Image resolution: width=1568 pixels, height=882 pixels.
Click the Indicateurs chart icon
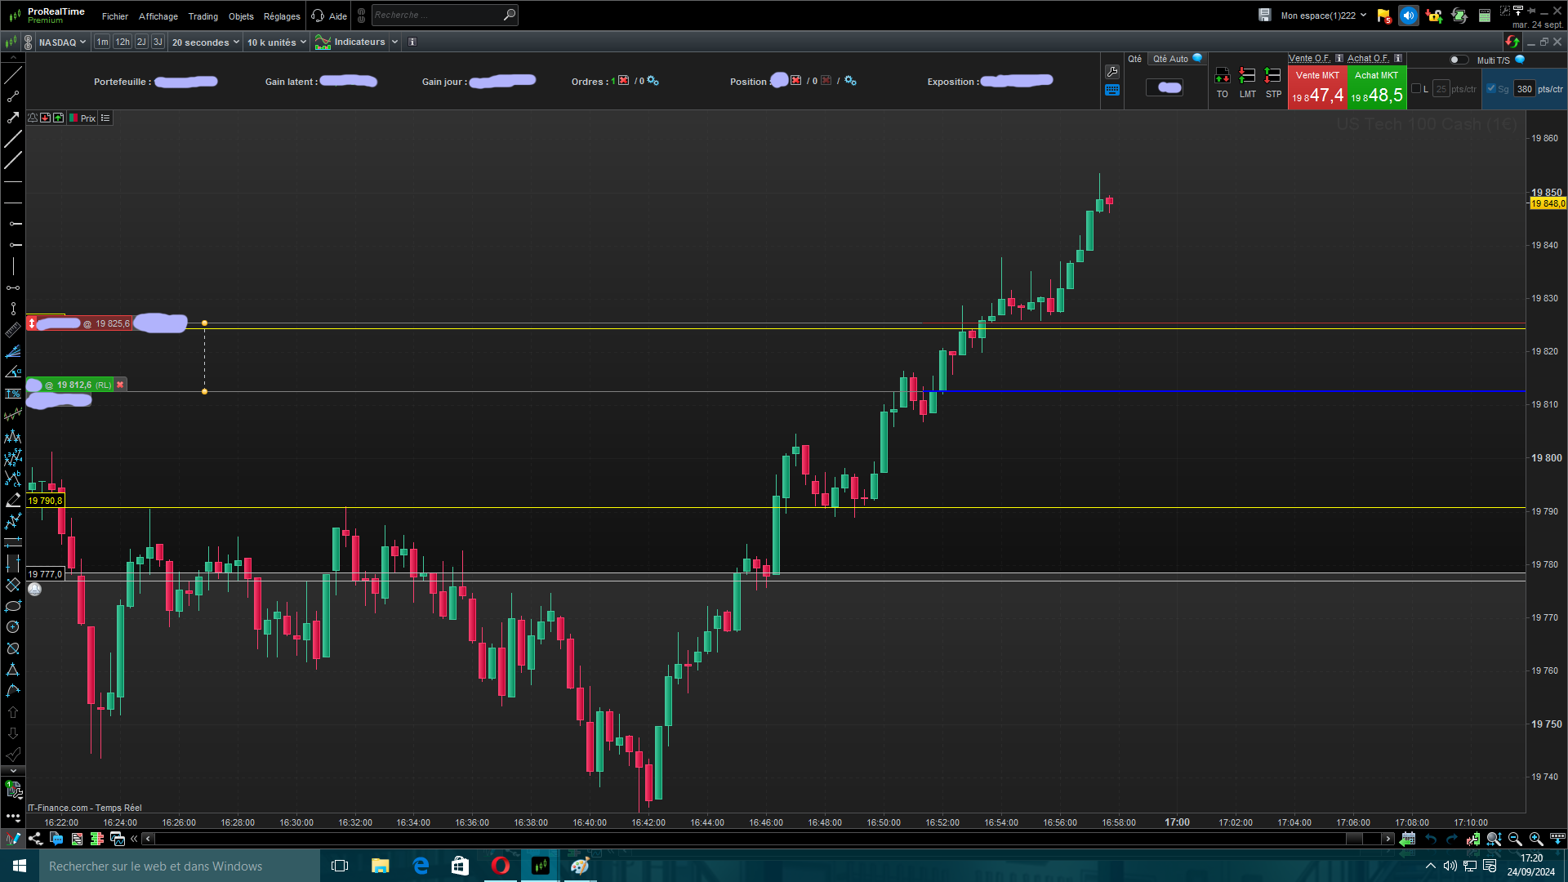(x=323, y=42)
